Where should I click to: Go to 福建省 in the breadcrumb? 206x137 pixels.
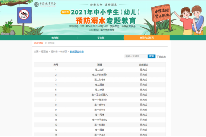click(x=45, y=52)
